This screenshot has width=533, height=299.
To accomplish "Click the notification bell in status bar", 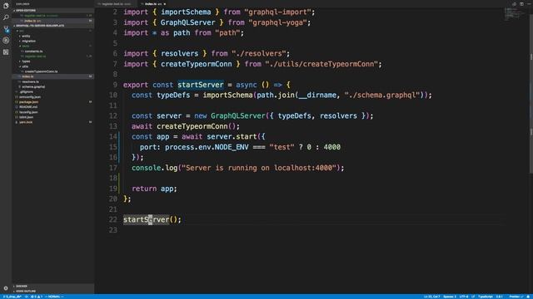I will [528, 297].
